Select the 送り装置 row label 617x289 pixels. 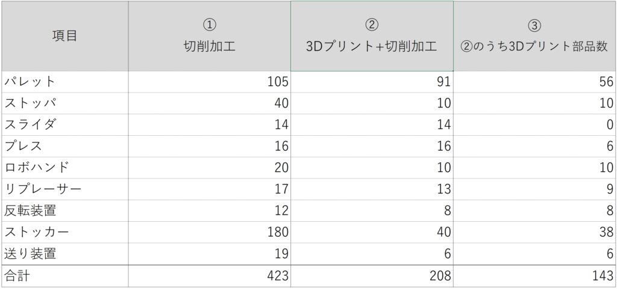[x=64, y=254]
